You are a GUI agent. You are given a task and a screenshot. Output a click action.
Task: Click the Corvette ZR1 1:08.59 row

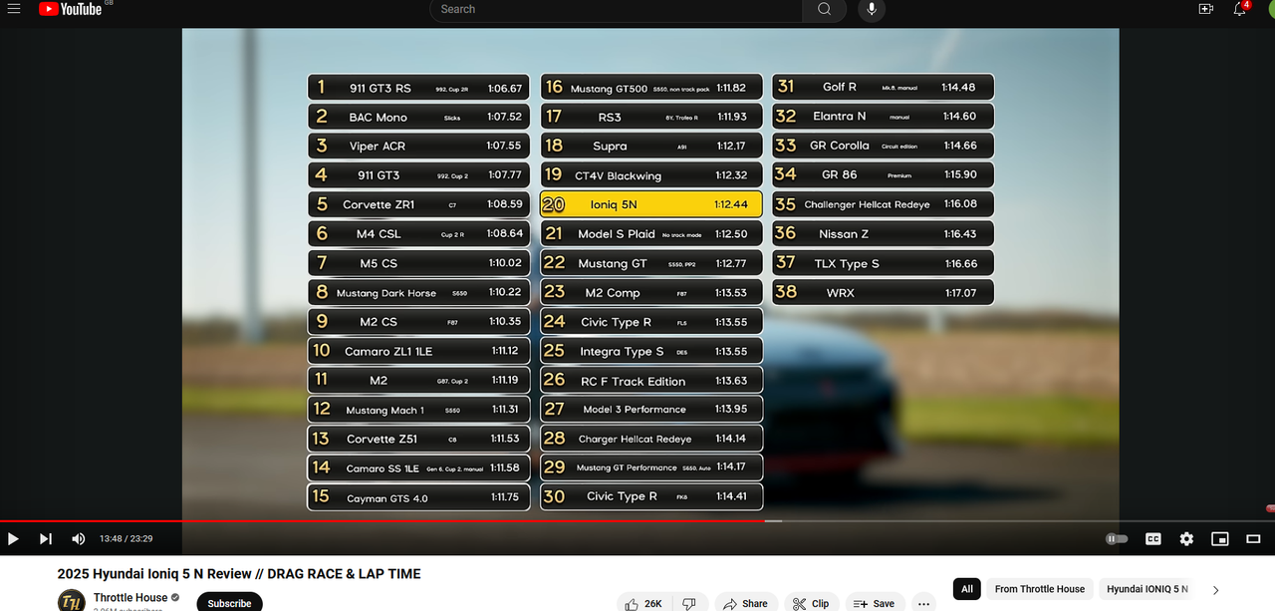click(418, 204)
